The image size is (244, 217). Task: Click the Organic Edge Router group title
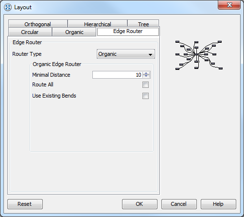(57, 64)
